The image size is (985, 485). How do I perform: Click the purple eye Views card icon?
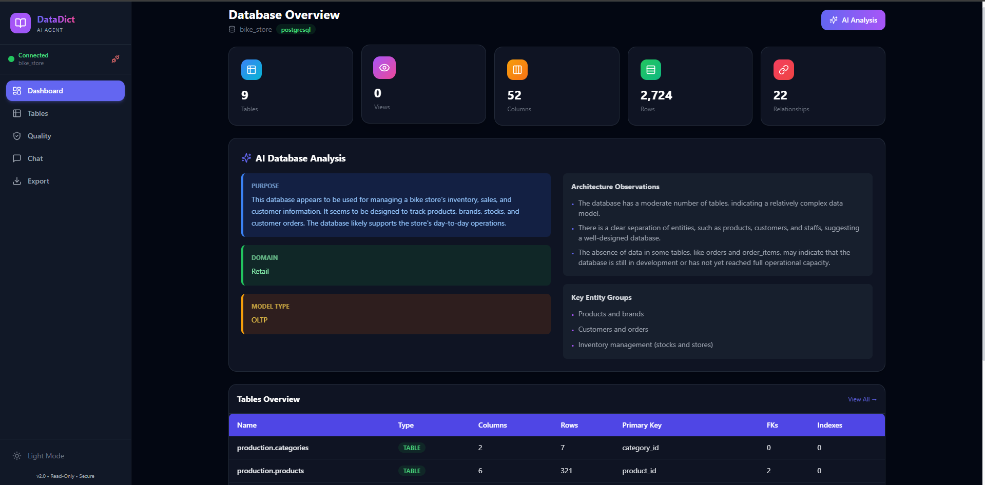click(x=384, y=68)
